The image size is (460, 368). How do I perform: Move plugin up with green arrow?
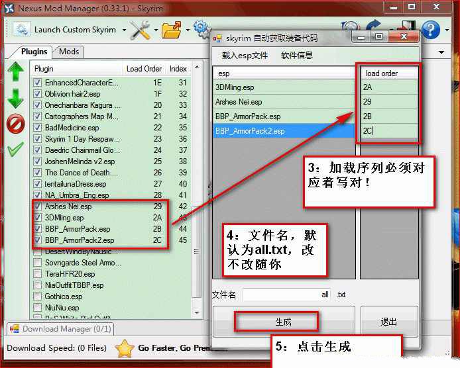tap(15, 71)
